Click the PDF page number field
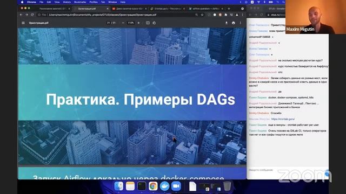 click(108, 23)
